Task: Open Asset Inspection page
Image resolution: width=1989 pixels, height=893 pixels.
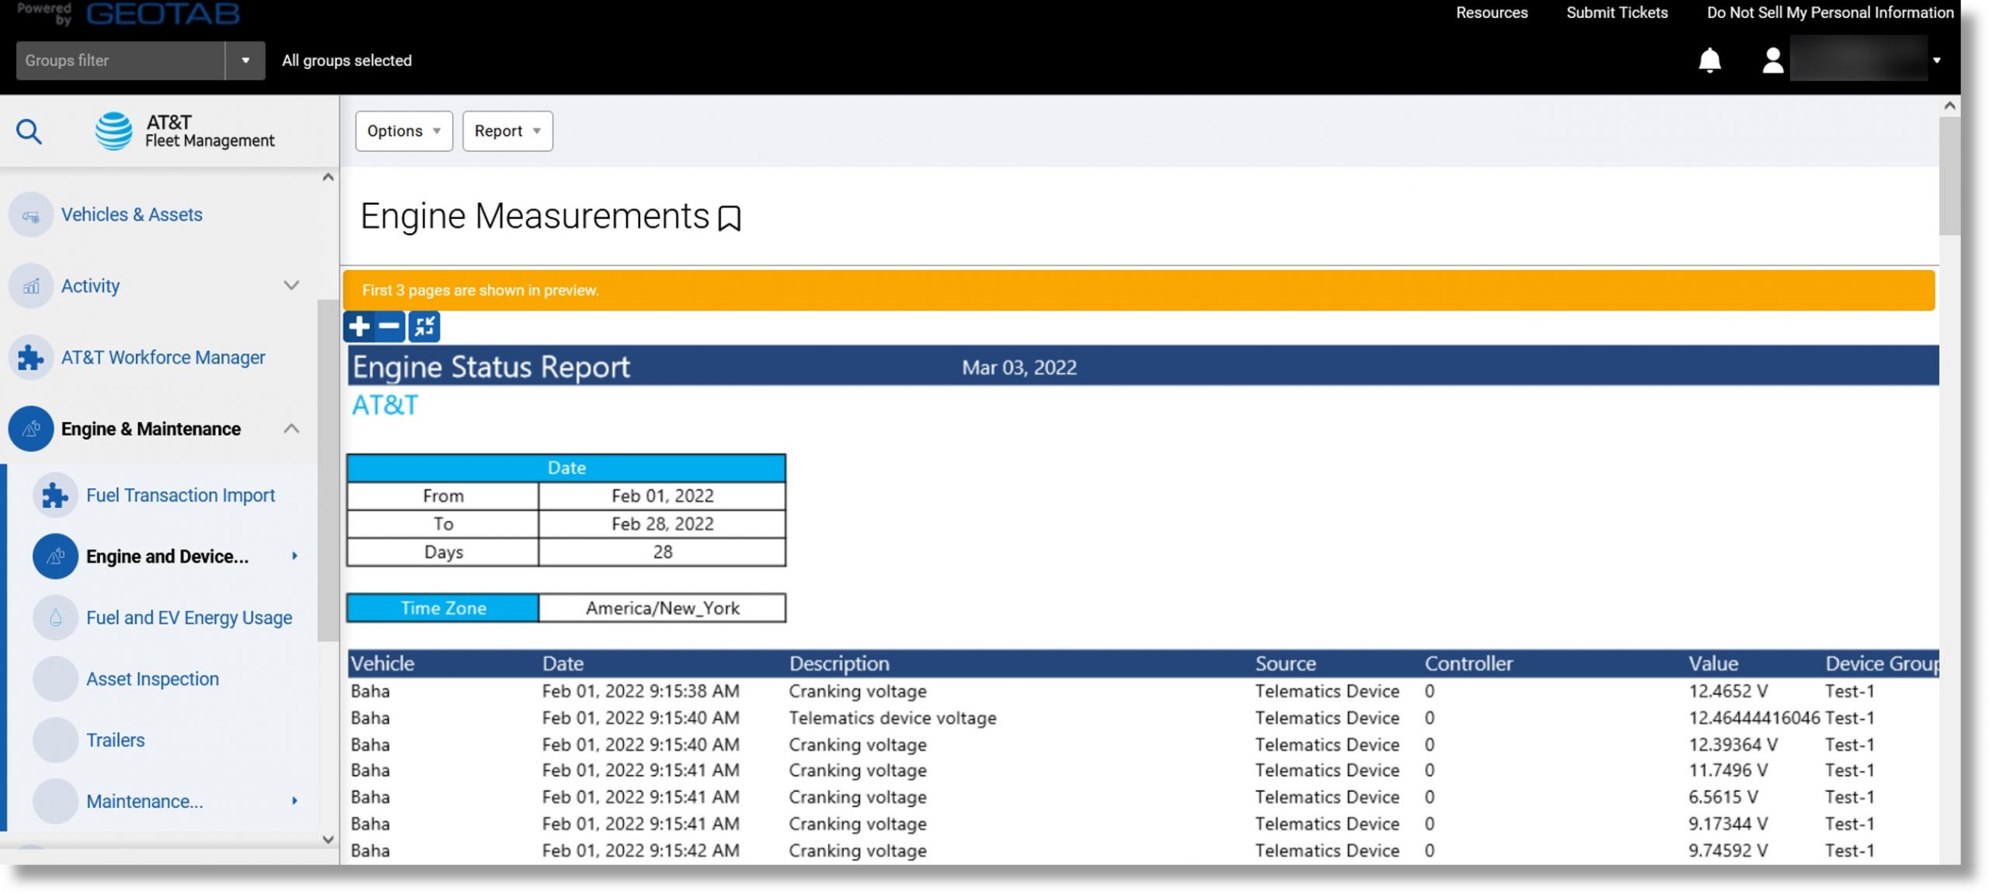Action: (152, 679)
